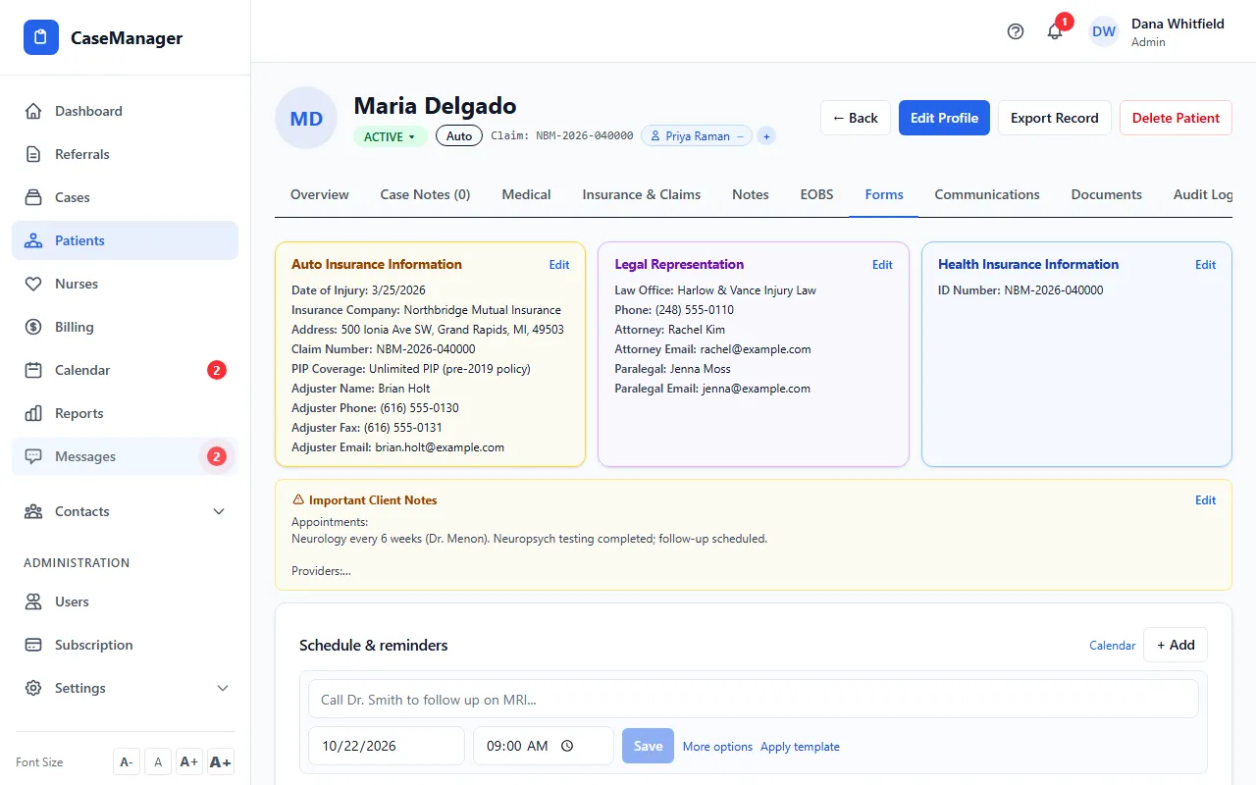Image resolution: width=1256 pixels, height=785 pixels.
Task: Click the Messages chat bubble icon
Action: click(33, 456)
